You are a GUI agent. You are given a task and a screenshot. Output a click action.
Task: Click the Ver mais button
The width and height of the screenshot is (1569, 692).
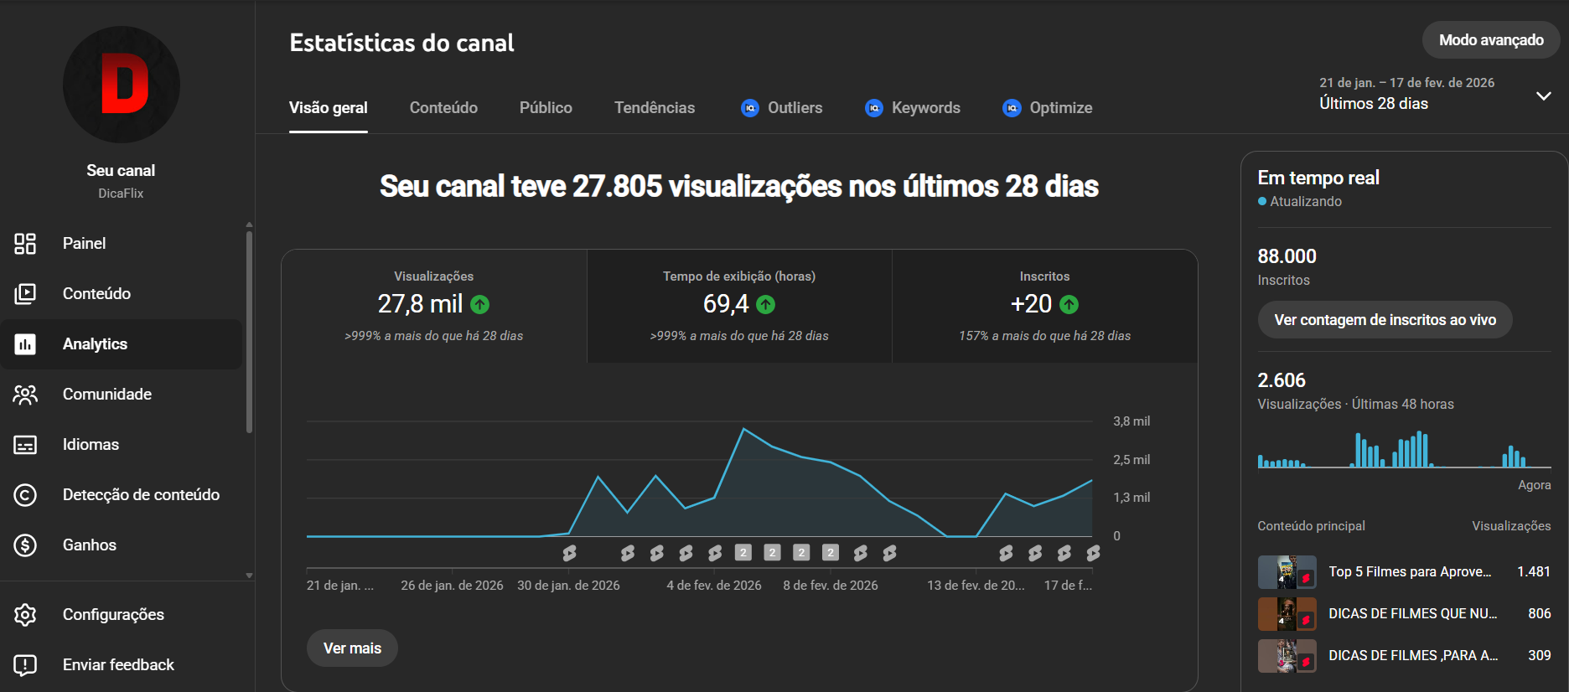[x=352, y=648]
